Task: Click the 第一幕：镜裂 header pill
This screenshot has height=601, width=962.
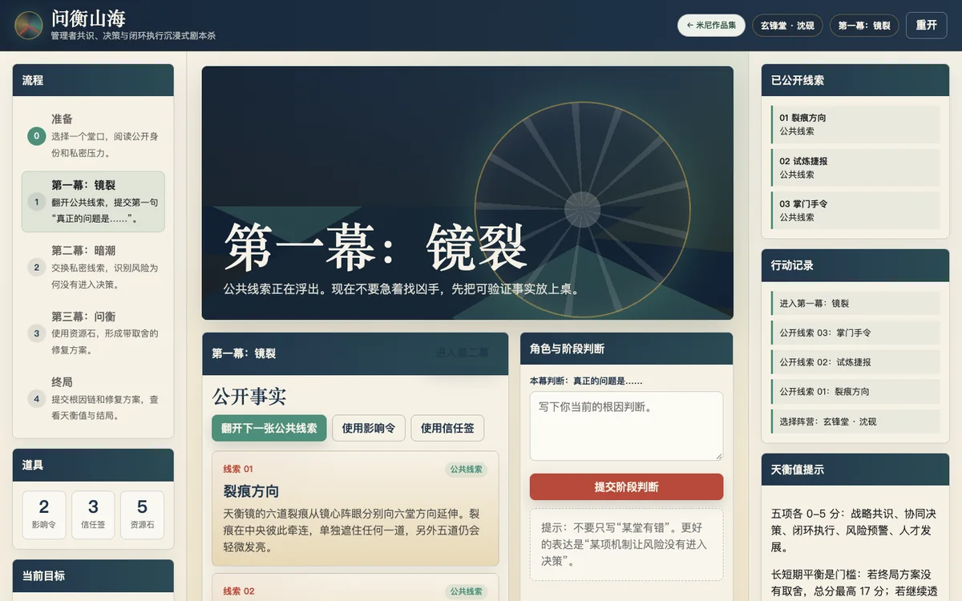Action: pos(864,26)
